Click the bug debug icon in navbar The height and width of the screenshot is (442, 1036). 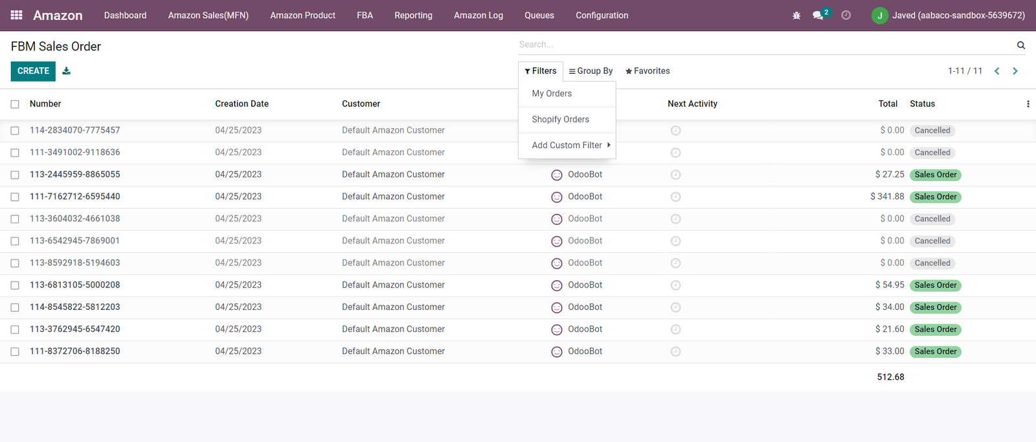click(x=796, y=16)
